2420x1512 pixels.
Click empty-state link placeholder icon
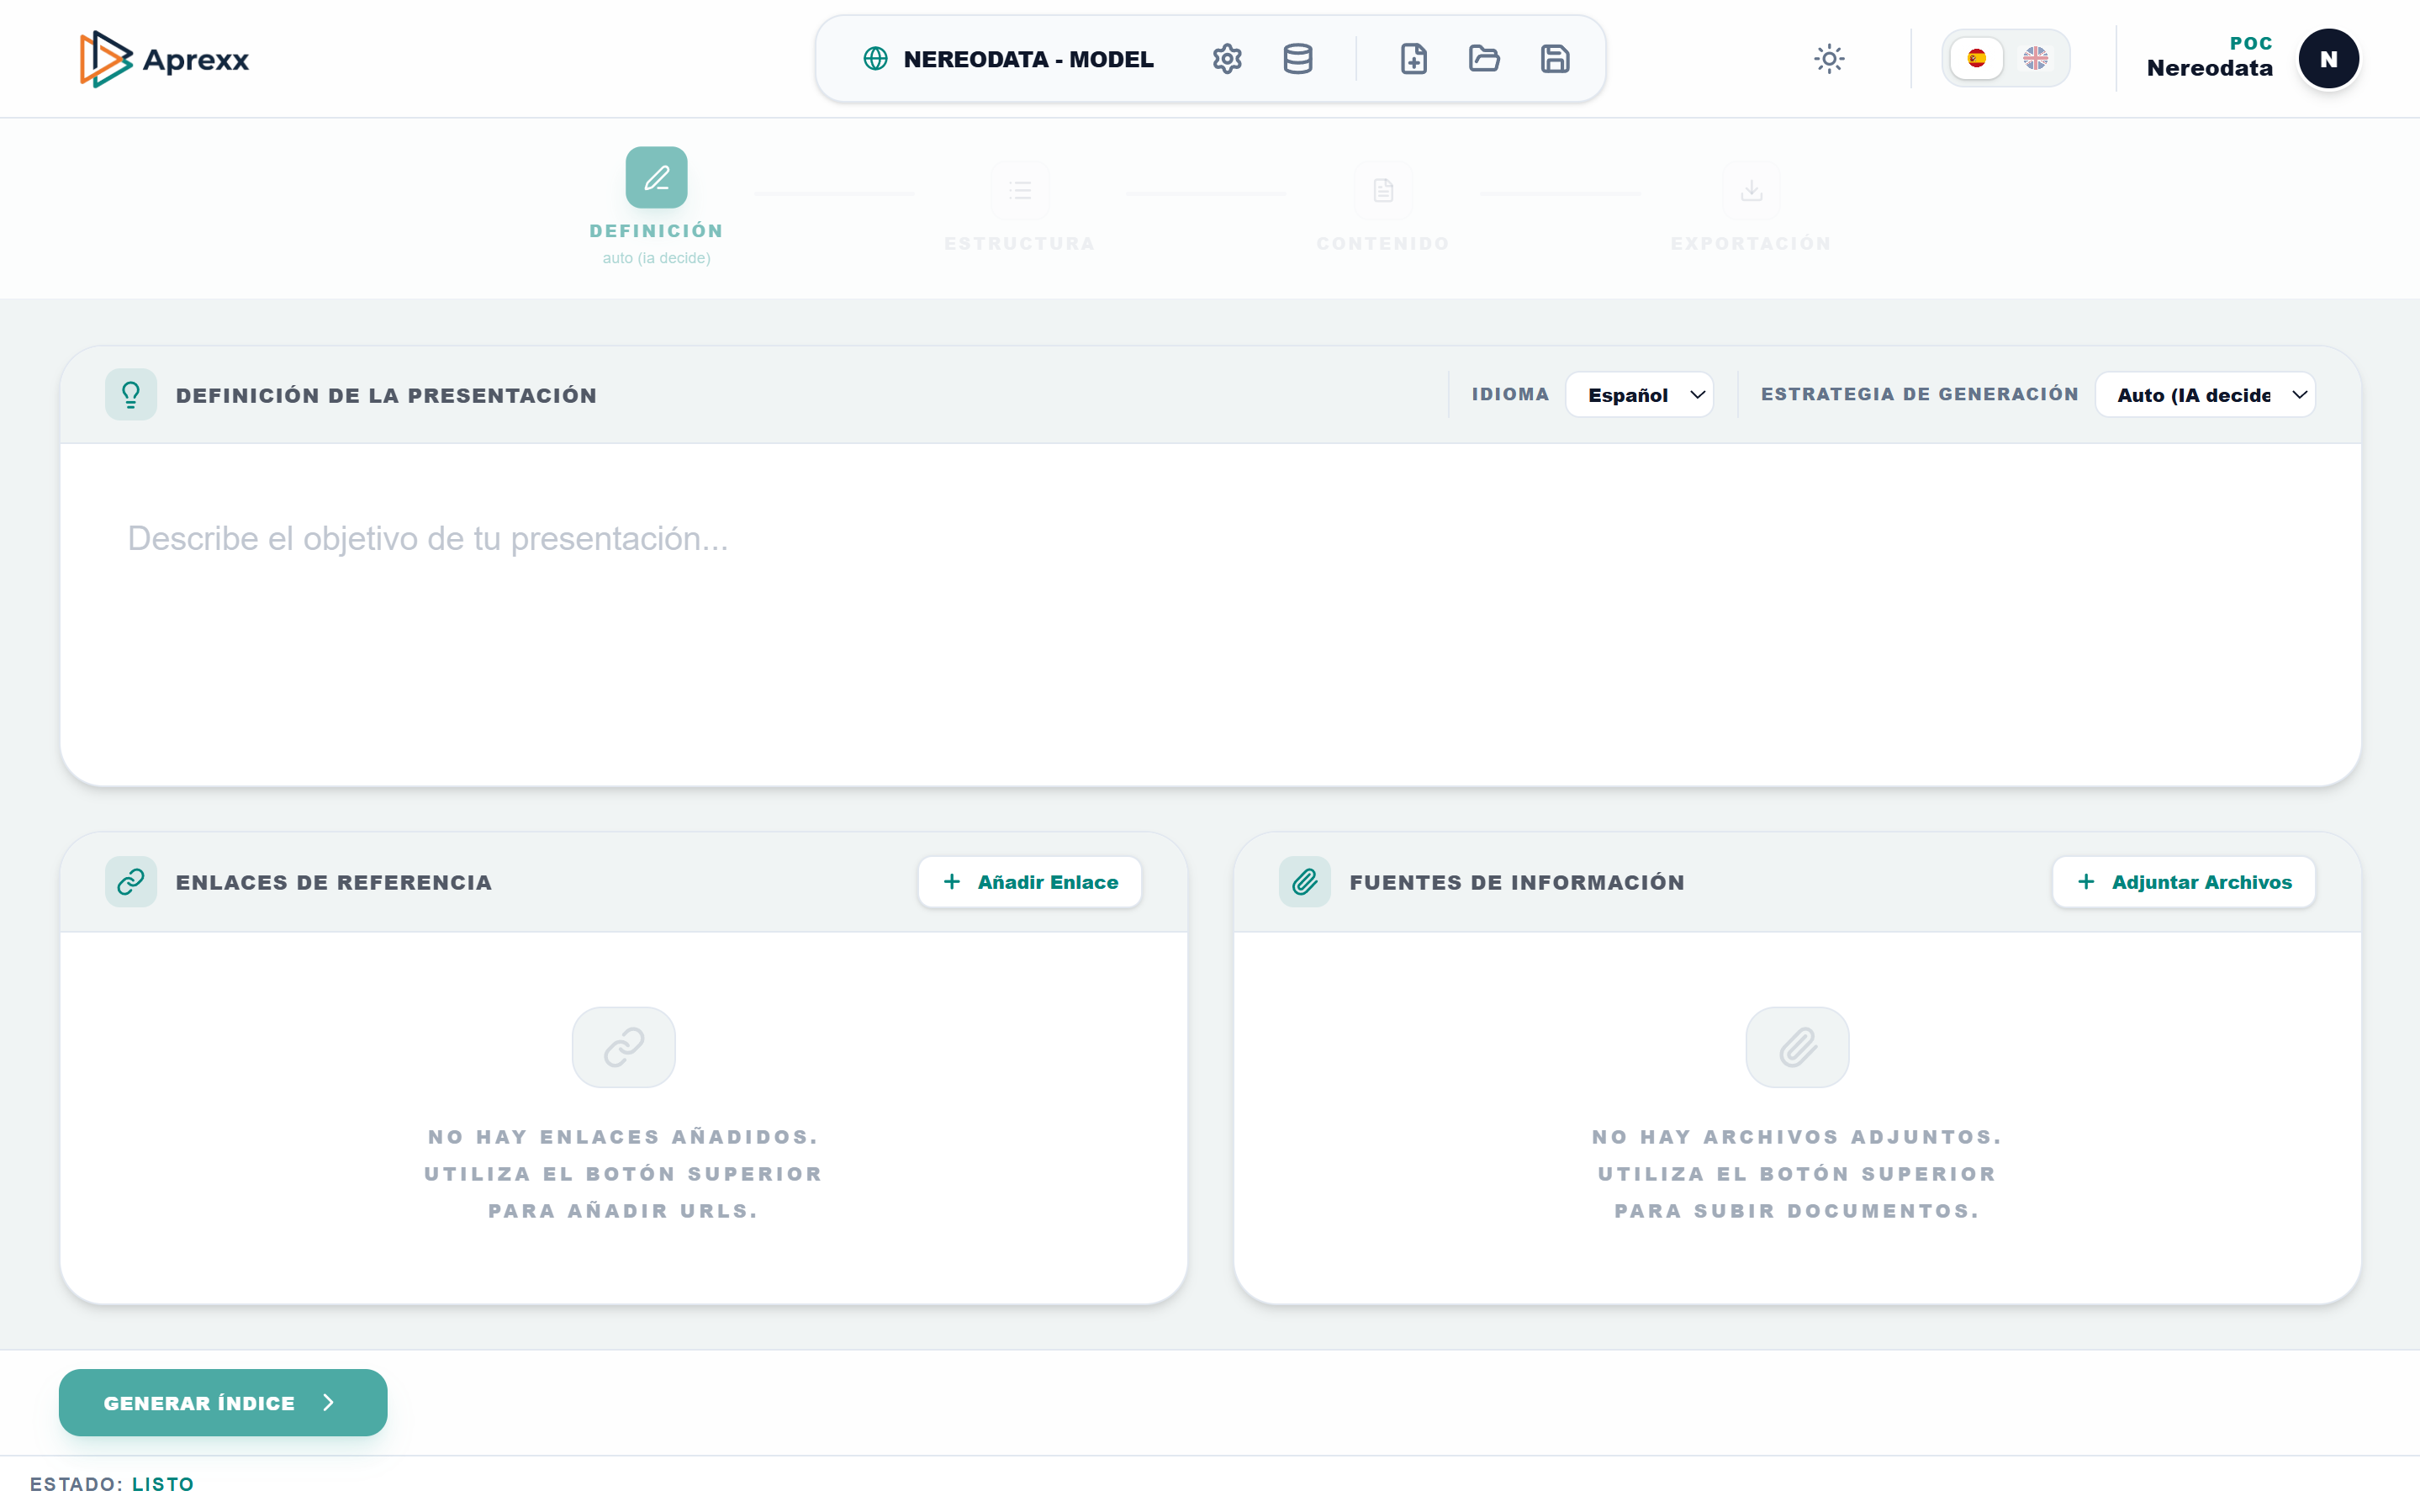(x=624, y=1047)
